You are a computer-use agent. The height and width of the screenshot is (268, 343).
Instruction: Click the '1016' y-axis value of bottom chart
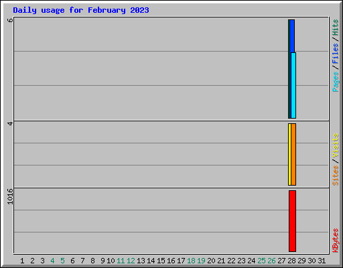[x=10, y=196]
